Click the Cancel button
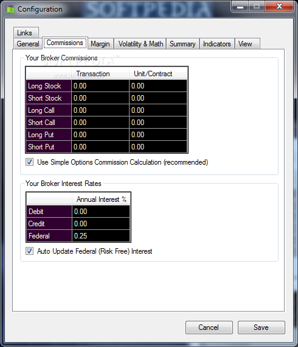298x347 pixels. point(209,327)
